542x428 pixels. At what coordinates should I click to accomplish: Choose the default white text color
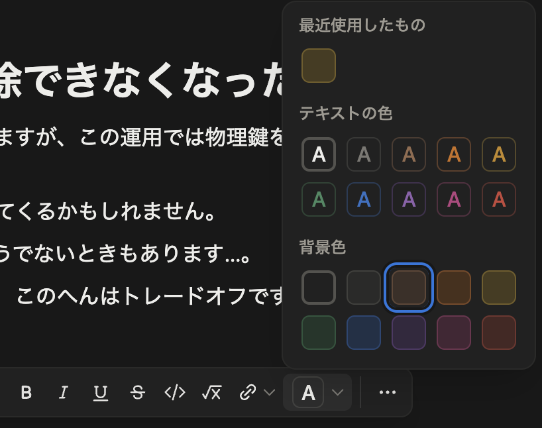click(319, 154)
